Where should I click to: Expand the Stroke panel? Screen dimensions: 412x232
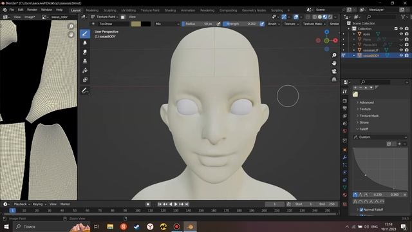tap(364, 122)
